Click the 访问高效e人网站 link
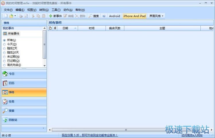Viewport: 215px width, 138px height. 192,135
